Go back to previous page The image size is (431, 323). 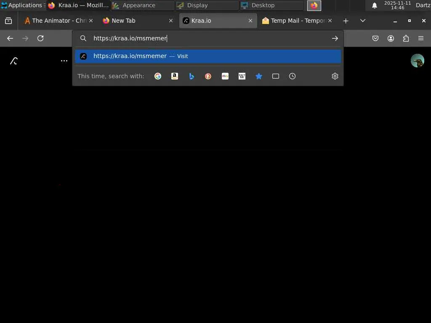click(10, 38)
